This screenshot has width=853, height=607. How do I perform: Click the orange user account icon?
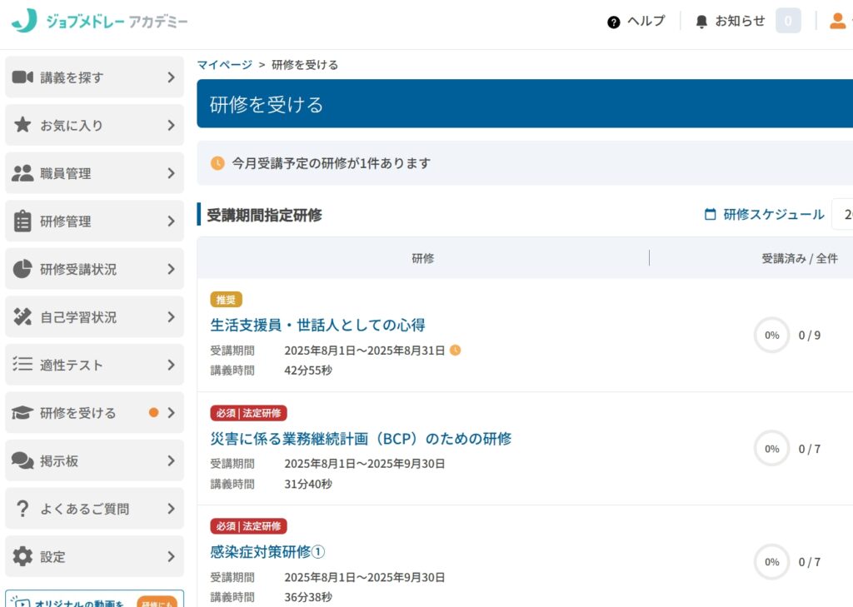pos(838,21)
